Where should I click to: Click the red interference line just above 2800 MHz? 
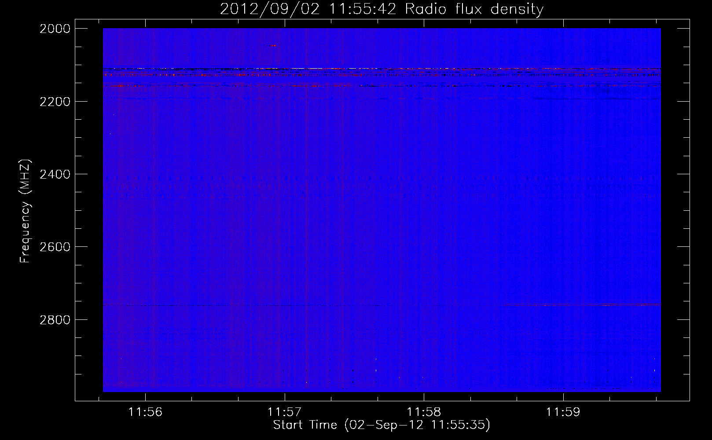(x=581, y=305)
